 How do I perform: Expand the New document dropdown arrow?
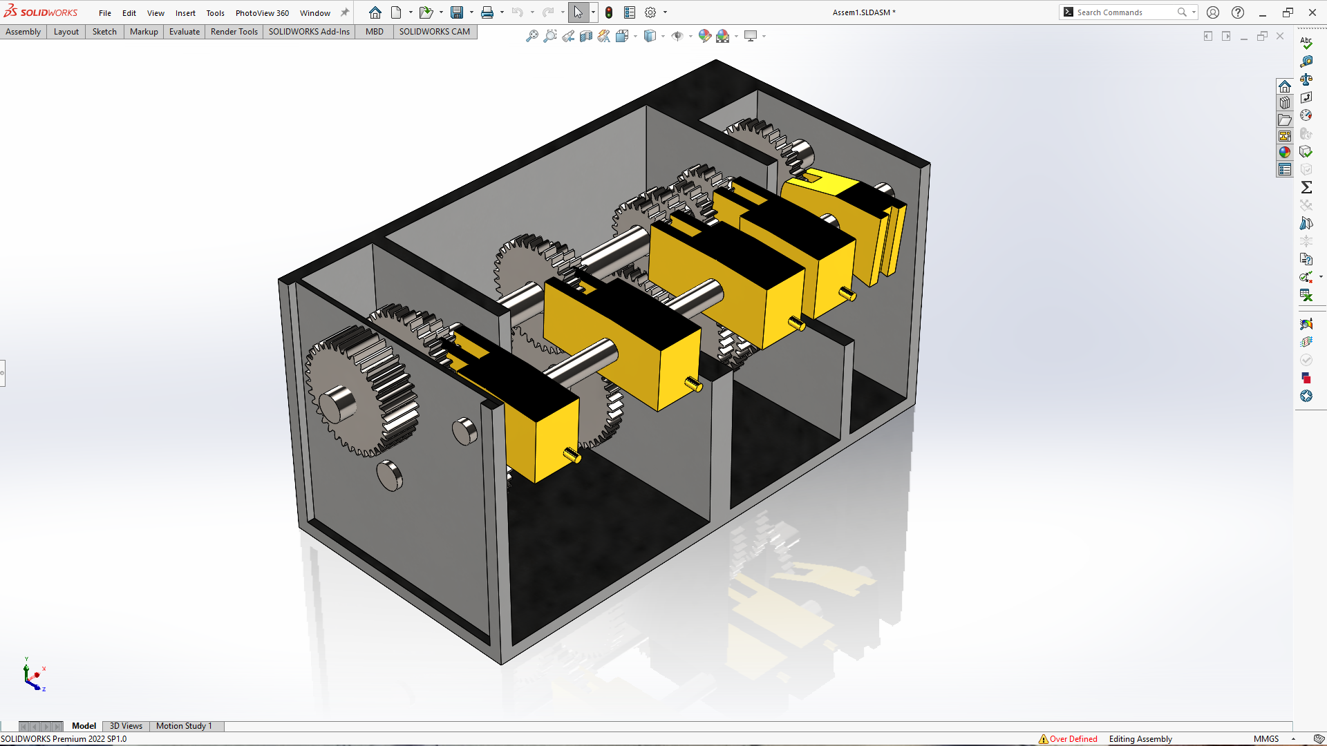(x=411, y=12)
